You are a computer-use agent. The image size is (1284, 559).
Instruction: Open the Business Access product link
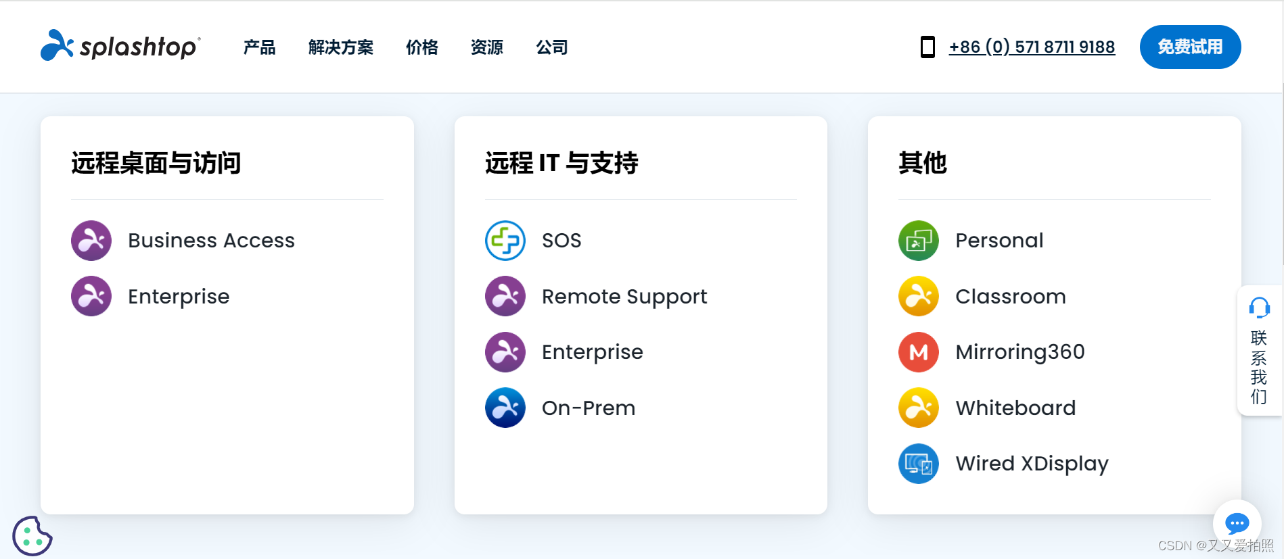tap(212, 241)
